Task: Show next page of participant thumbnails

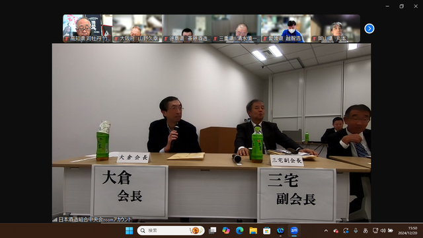Action: click(x=369, y=28)
